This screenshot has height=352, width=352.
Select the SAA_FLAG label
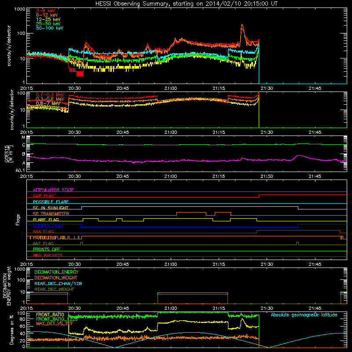[43, 231]
